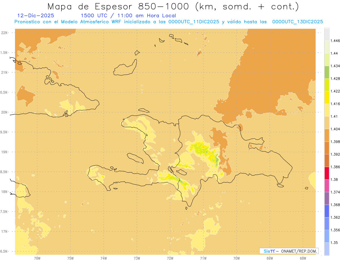Click the colorbar value "1.392"
This screenshot has width=340, height=262.
[335, 154]
